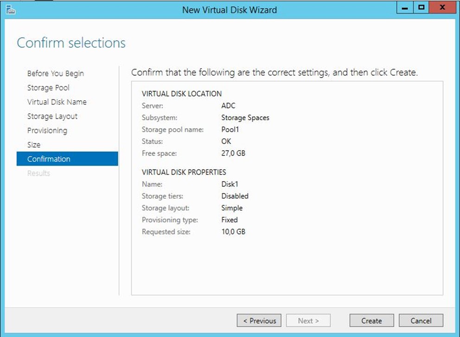Click the Name: label

[x=152, y=184]
